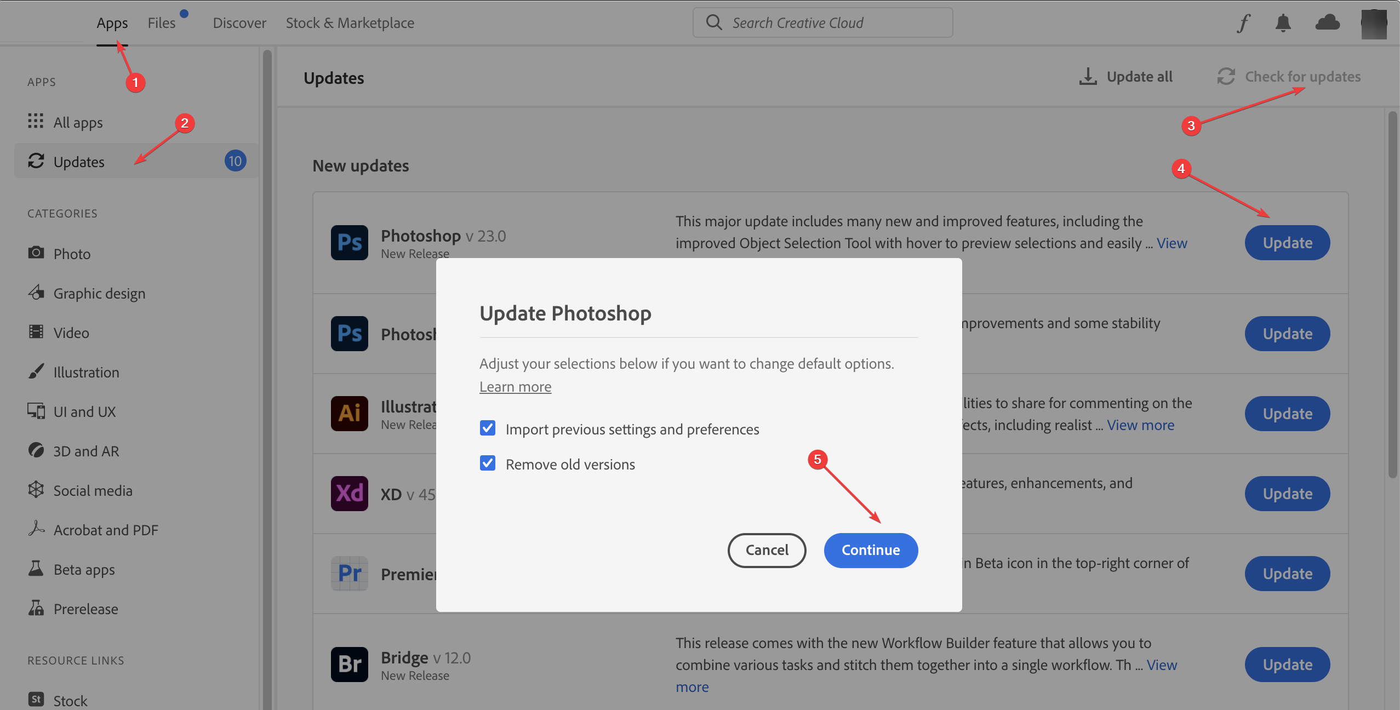
Task: Select the Social media icon
Action: [x=36, y=489]
